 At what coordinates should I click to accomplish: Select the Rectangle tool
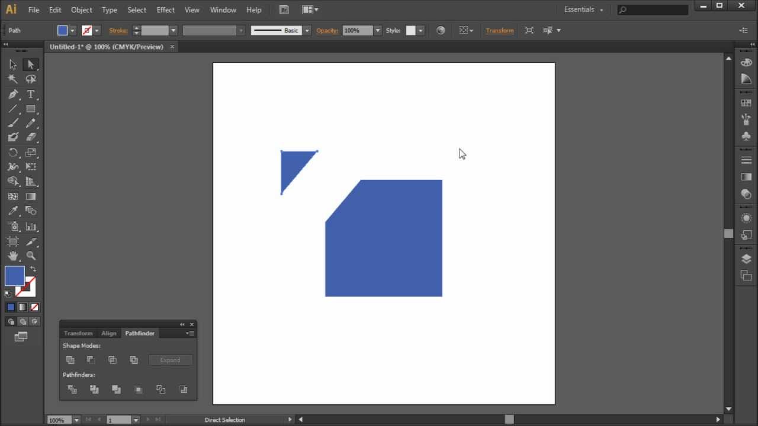pos(31,108)
